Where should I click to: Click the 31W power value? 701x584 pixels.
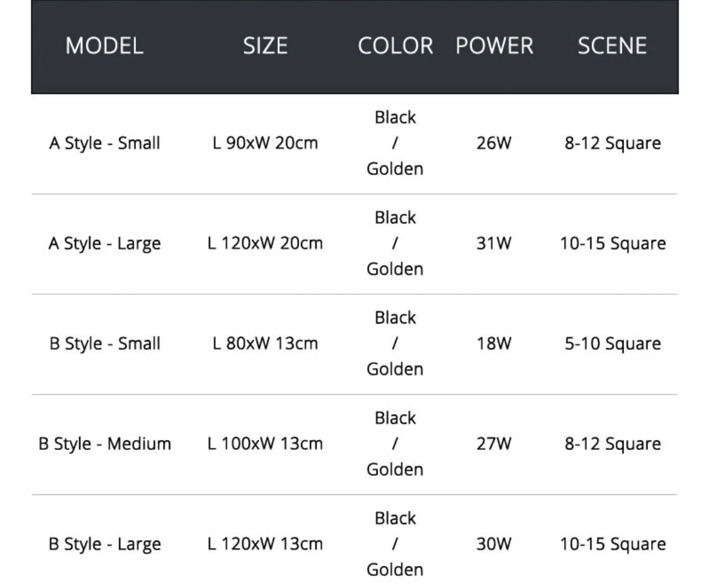tap(494, 243)
